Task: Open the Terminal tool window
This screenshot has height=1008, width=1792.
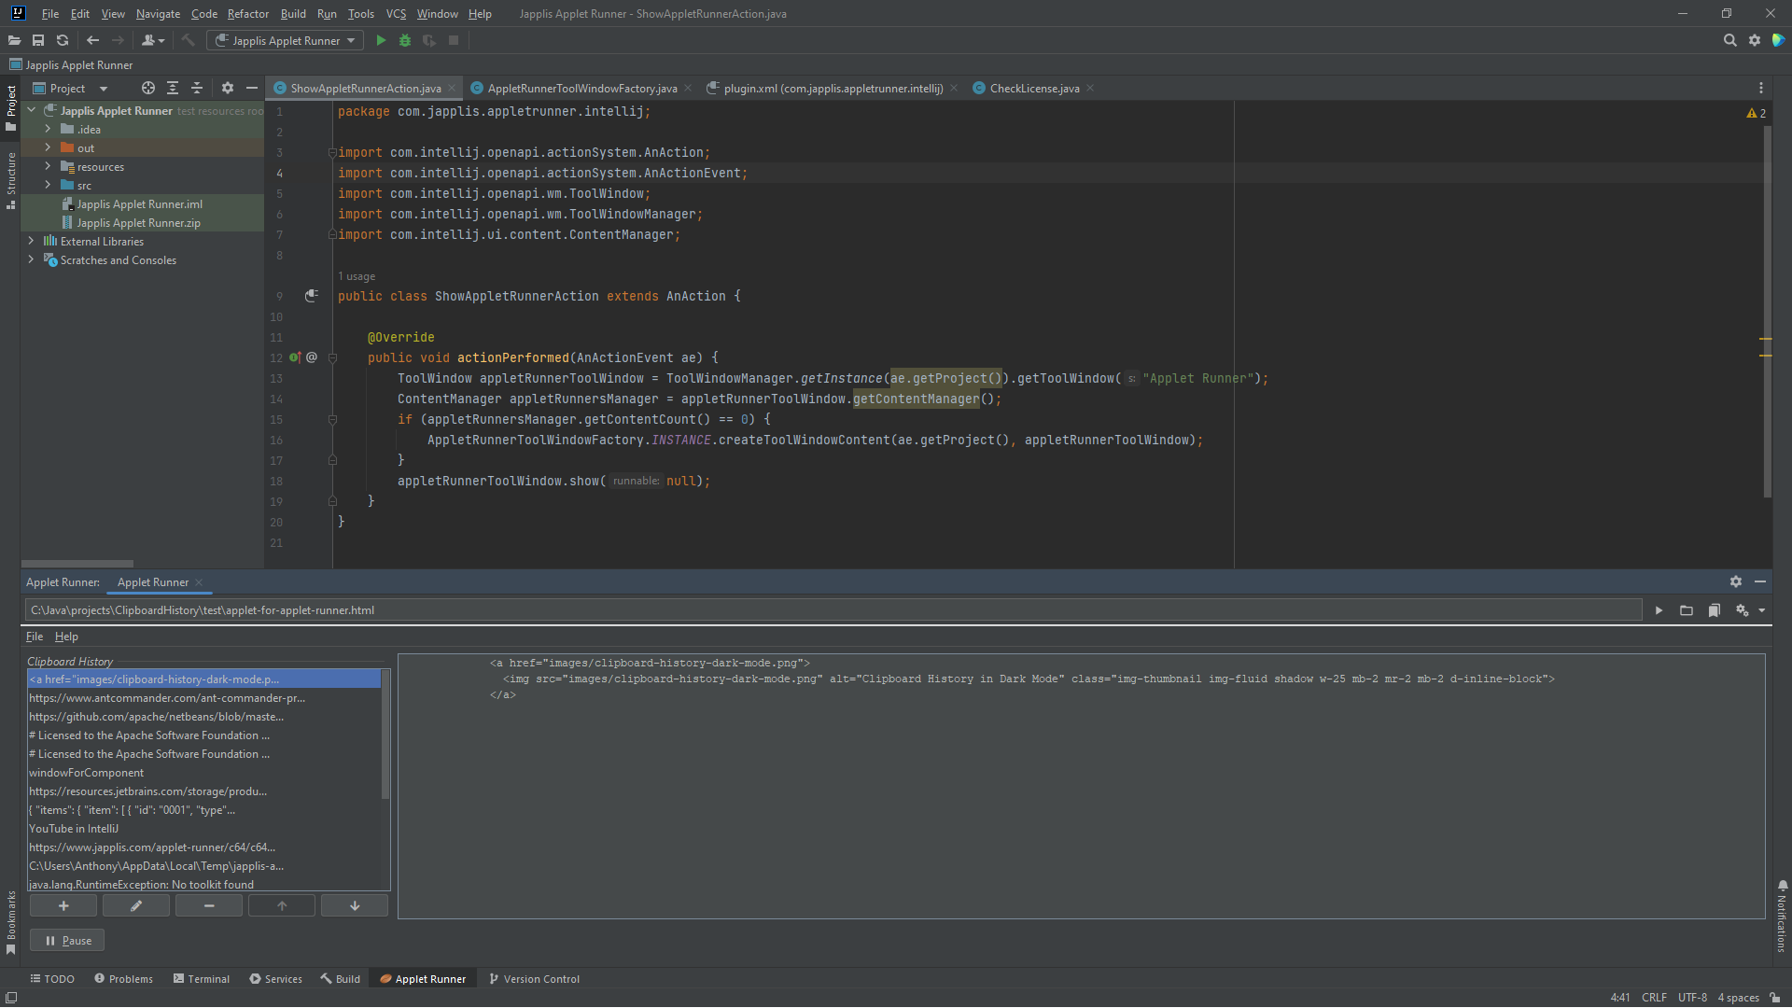Action: coord(201,979)
